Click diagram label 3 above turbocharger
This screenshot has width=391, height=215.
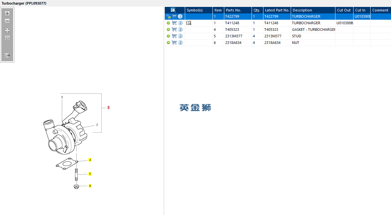62,97
